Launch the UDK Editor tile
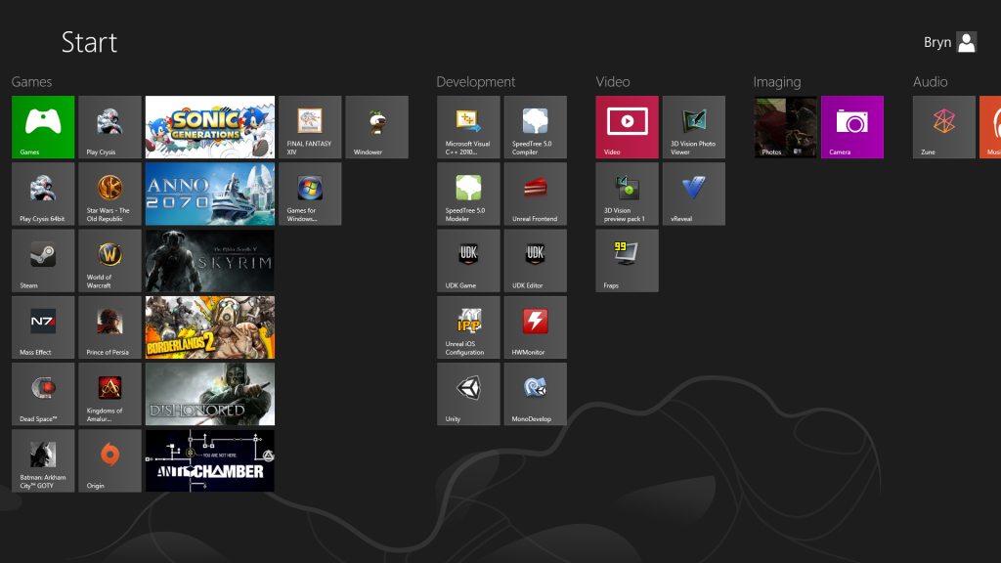Image resolution: width=1001 pixels, height=563 pixels. [535, 260]
